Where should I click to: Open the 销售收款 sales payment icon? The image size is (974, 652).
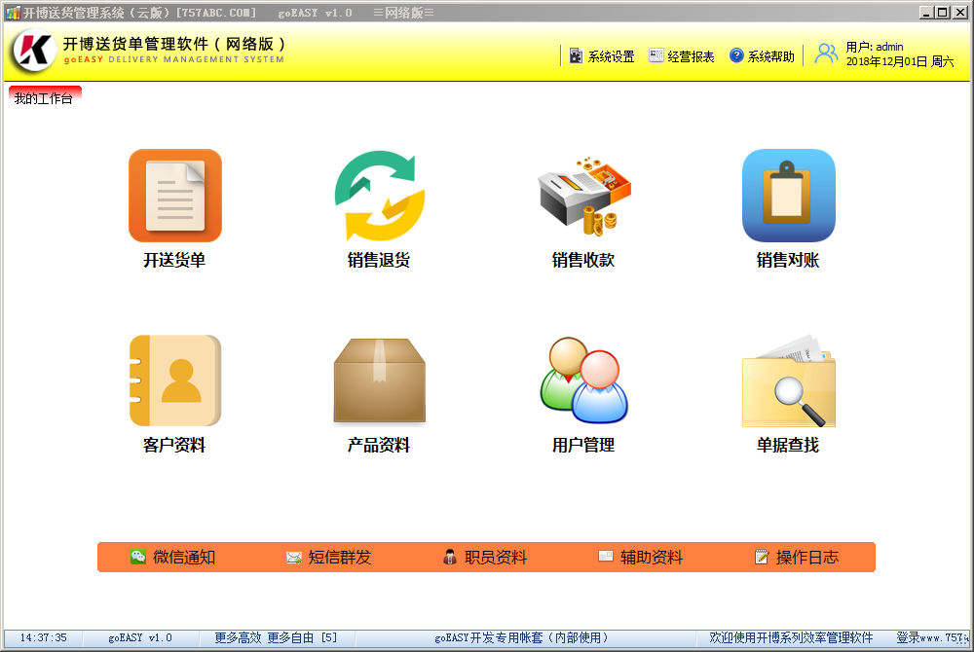tap(583, 196)
